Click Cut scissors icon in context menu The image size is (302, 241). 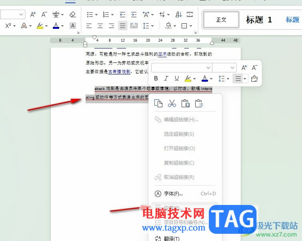pos(172,103)
